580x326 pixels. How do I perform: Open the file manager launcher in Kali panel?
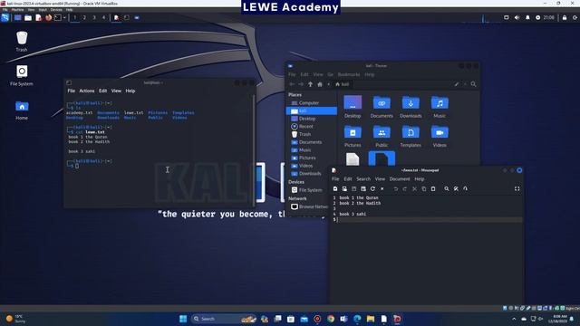tap(28, 17)
